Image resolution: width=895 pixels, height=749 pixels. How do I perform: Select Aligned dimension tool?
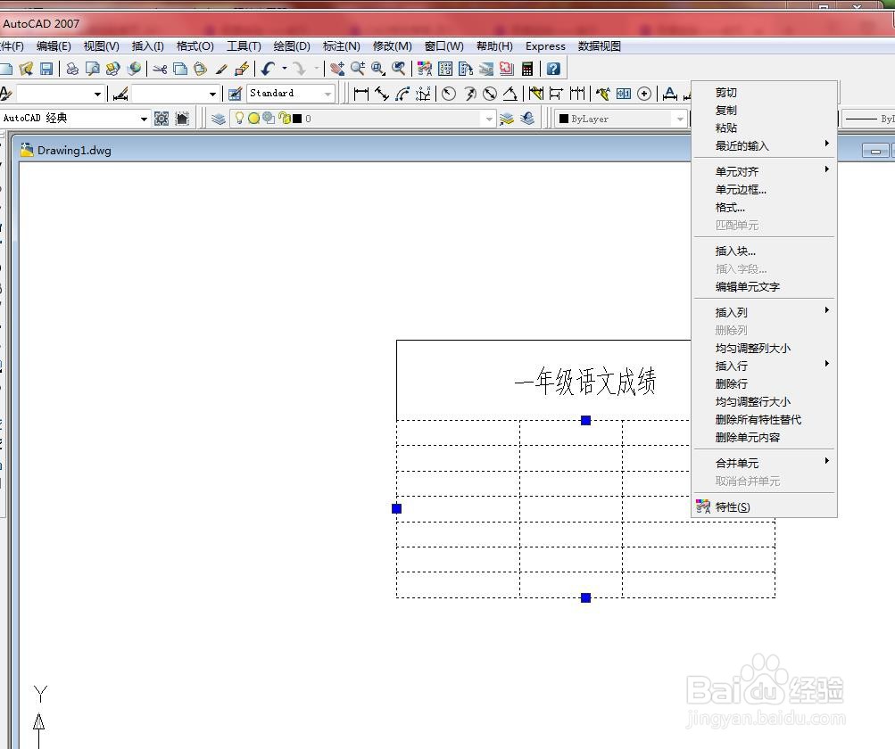pos(381,94)
